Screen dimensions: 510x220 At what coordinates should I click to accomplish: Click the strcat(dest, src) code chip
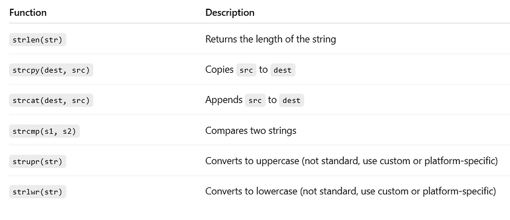click(x=51, y=101)
